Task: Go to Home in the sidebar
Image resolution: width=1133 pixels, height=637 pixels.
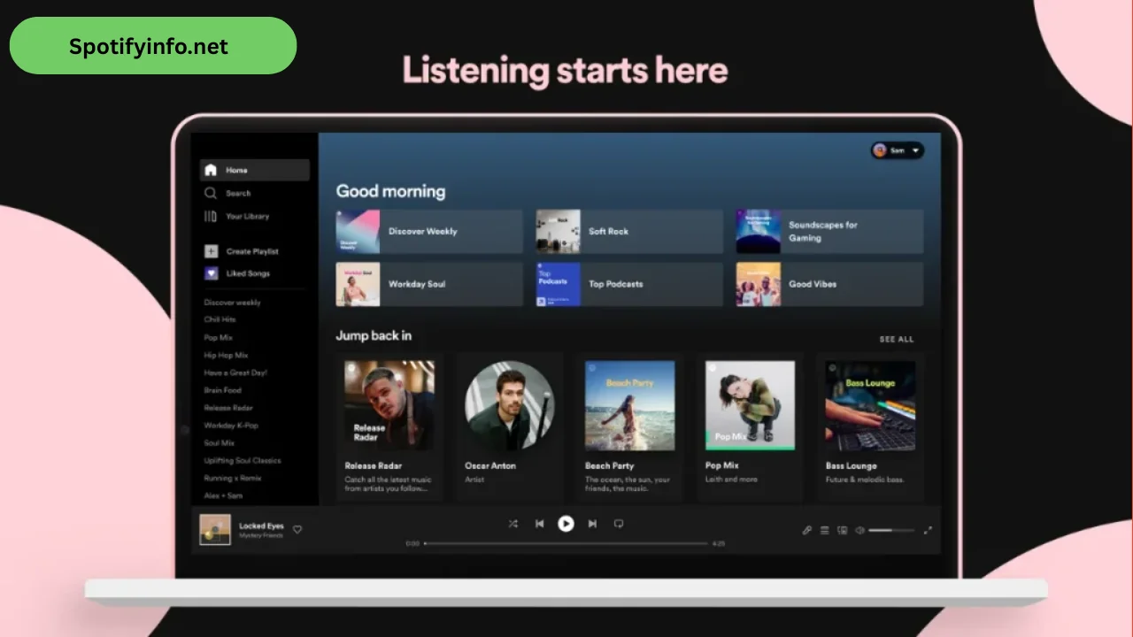Action: pyautogui.click(x=254, y=170)
